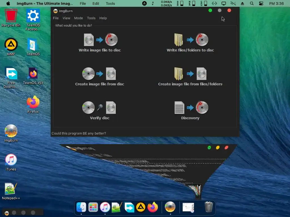The width and height of the screenshot is (290, 217).
Task: Click Free Download Manager dock icon
Action: (x=129, y=207)
